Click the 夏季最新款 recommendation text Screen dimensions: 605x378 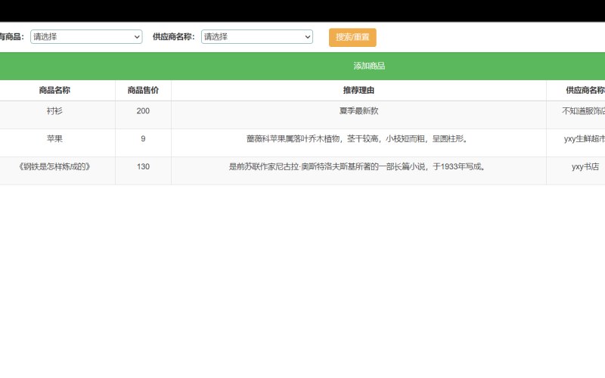[x=358, y=111]
